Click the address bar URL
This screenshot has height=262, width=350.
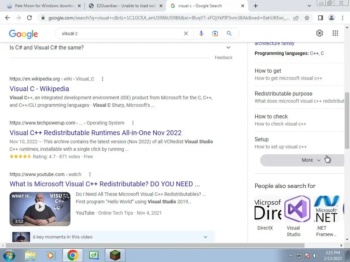point(169,18)
